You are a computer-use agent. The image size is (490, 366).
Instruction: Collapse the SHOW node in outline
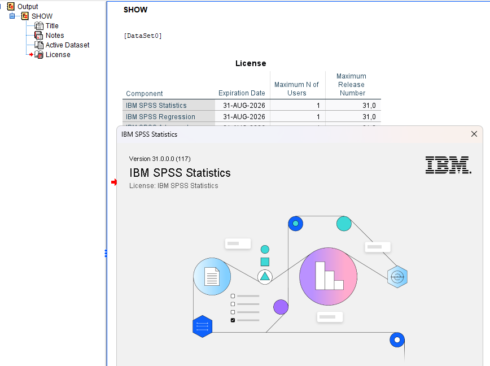coord(12,16)
